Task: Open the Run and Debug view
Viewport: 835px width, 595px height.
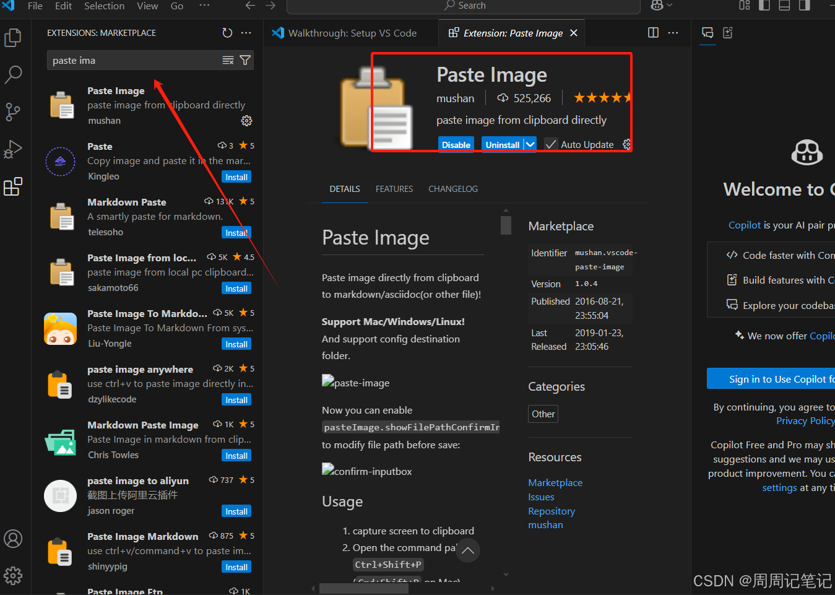Action: 13,149
